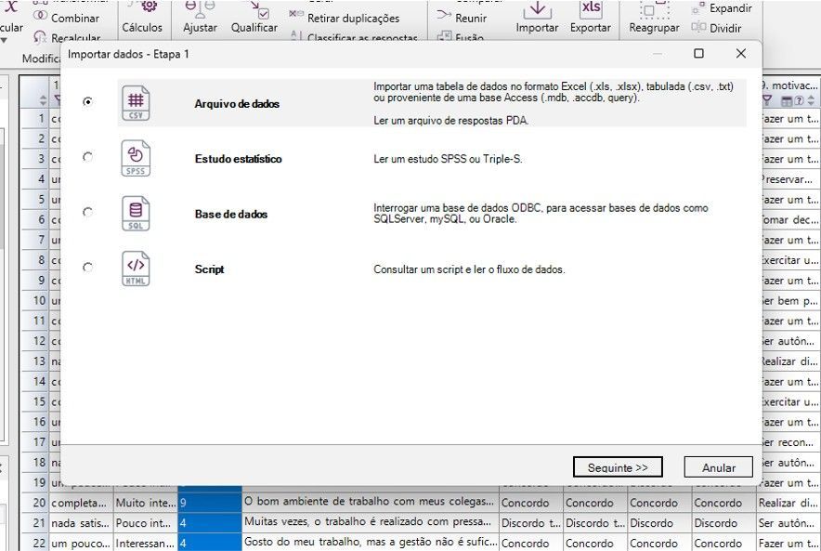The image size is (821, 551).
Task: Open the Cálculos ribbon tool
Action: [x=142, y=18]
